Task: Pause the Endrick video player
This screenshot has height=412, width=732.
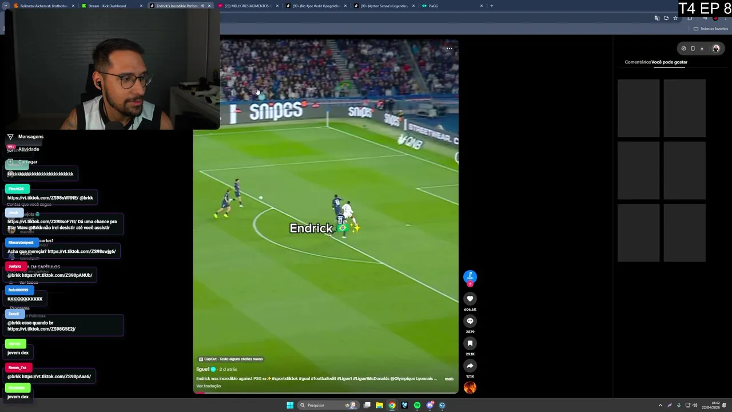Action: (325, 217)
